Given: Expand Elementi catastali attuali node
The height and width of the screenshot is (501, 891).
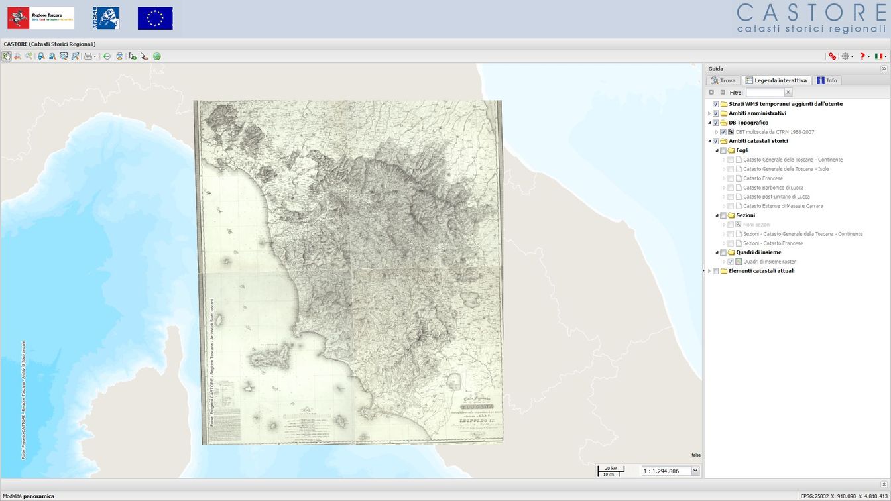Looking at the screenshot, I should click(x=709, y=271).
